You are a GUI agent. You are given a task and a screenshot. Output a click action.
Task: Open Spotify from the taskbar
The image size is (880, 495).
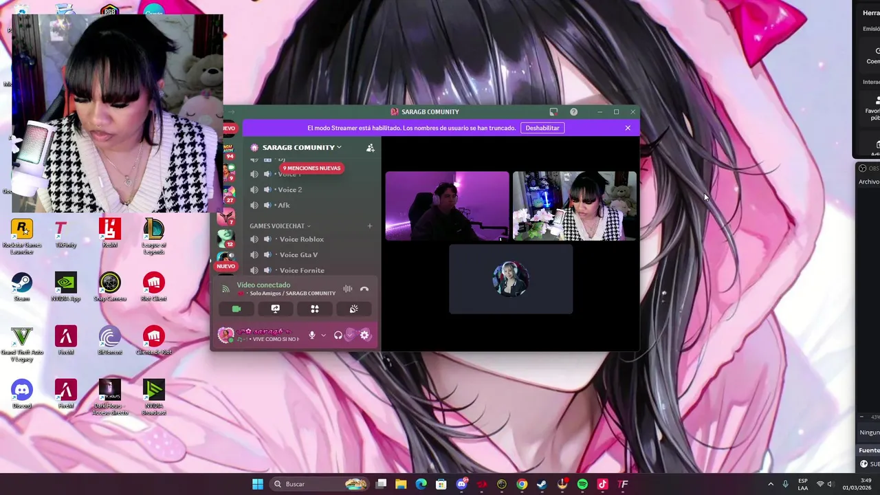pyautogui.click(x=582, y=484)
